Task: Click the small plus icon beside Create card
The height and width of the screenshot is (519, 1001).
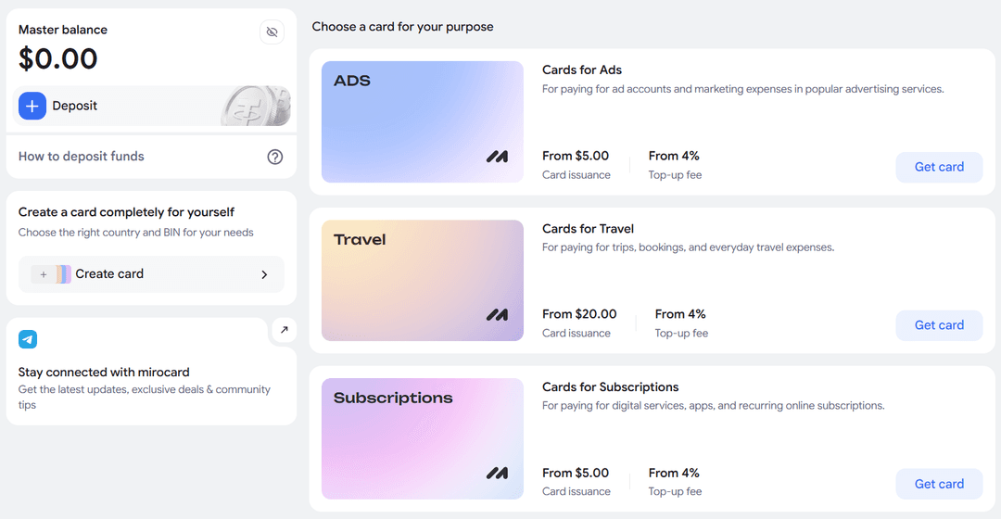Action: click(44, 274)
